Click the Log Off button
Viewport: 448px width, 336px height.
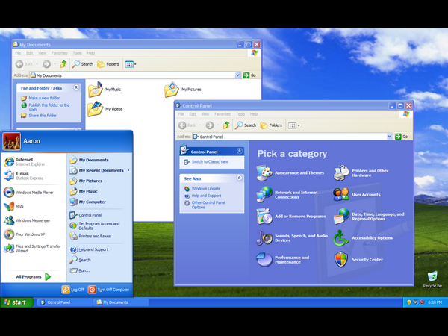tap(73, 290)
